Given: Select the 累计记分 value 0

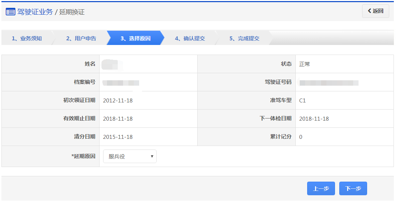Looking at the screenshot, I should [x=301, y=137].
